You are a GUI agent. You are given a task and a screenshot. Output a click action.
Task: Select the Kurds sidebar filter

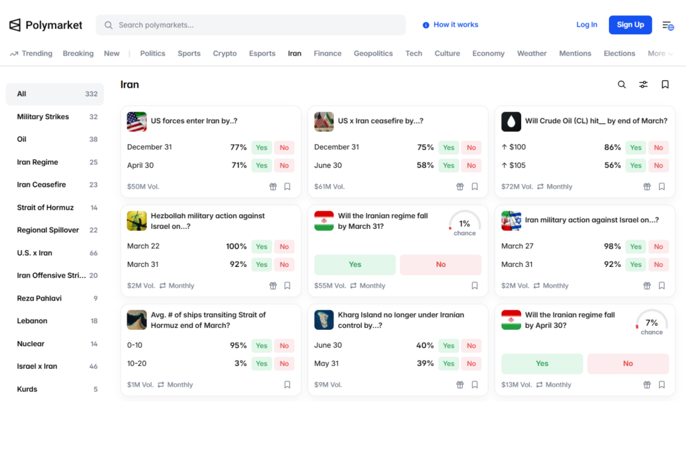(x=55, y=389)
